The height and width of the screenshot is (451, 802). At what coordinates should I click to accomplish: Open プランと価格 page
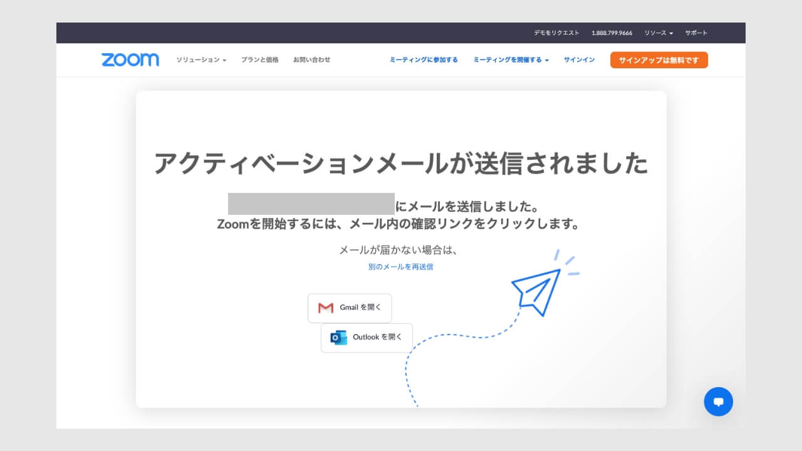259,60
